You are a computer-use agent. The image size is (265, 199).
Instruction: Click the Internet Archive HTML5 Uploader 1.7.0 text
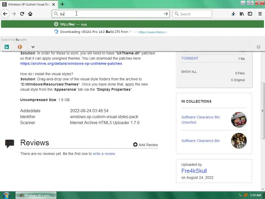pyautogui.click(x=105, y=123)
